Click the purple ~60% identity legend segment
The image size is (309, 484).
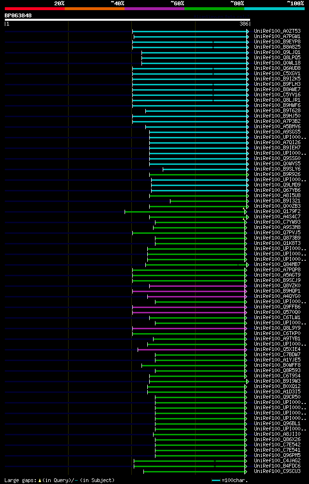click(x=154, y=9)
